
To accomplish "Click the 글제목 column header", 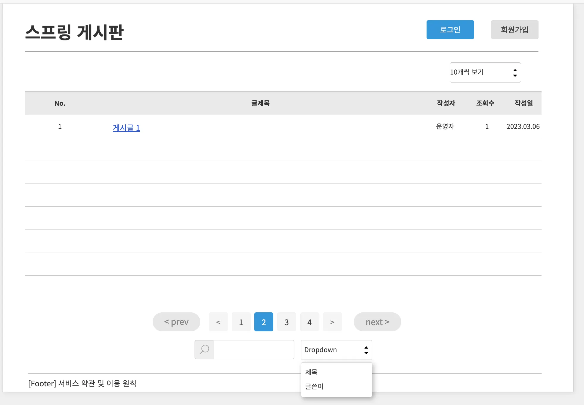I will (260, 103).
